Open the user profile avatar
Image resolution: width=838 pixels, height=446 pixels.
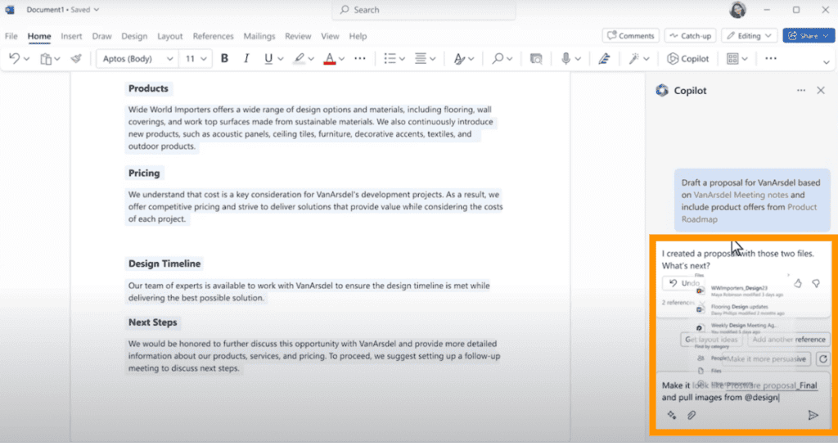(737, 10)
